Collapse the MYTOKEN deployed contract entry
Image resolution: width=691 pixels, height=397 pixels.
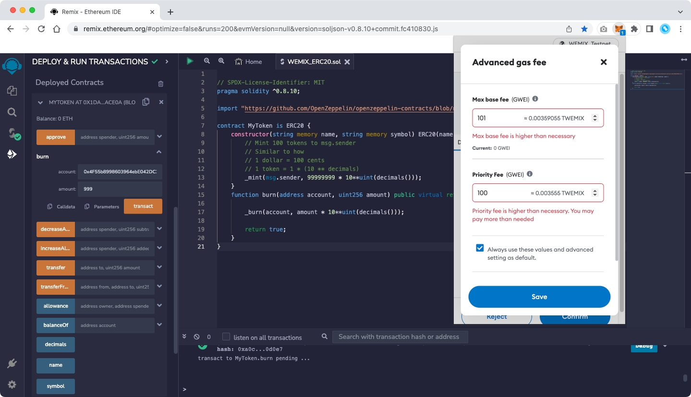coord(40,102)
